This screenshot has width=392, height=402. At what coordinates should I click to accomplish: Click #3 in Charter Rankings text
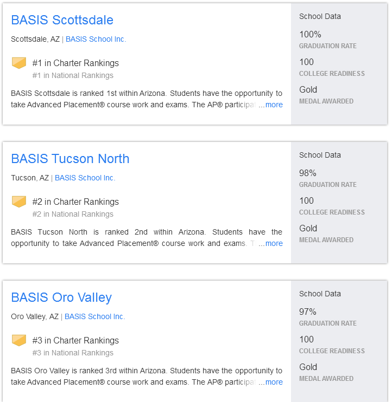tap(75, 340)
